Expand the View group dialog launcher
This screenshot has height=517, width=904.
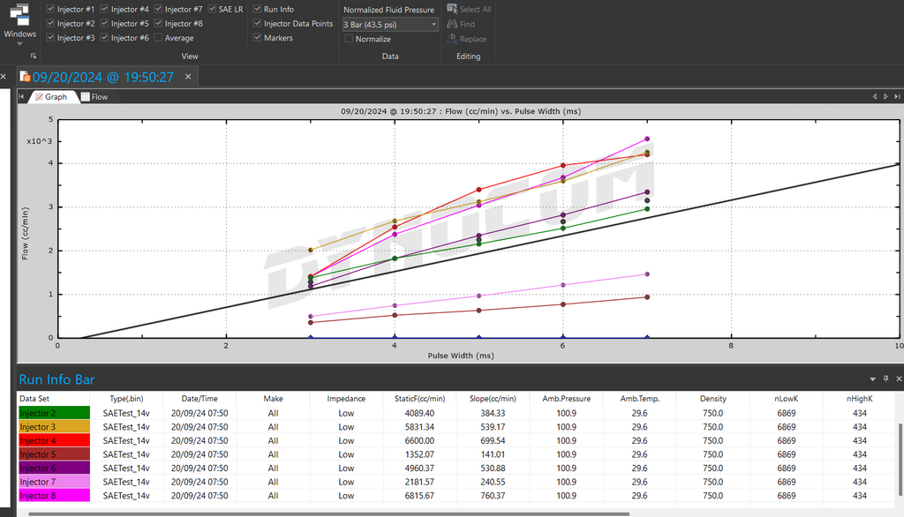coord(34,56)
